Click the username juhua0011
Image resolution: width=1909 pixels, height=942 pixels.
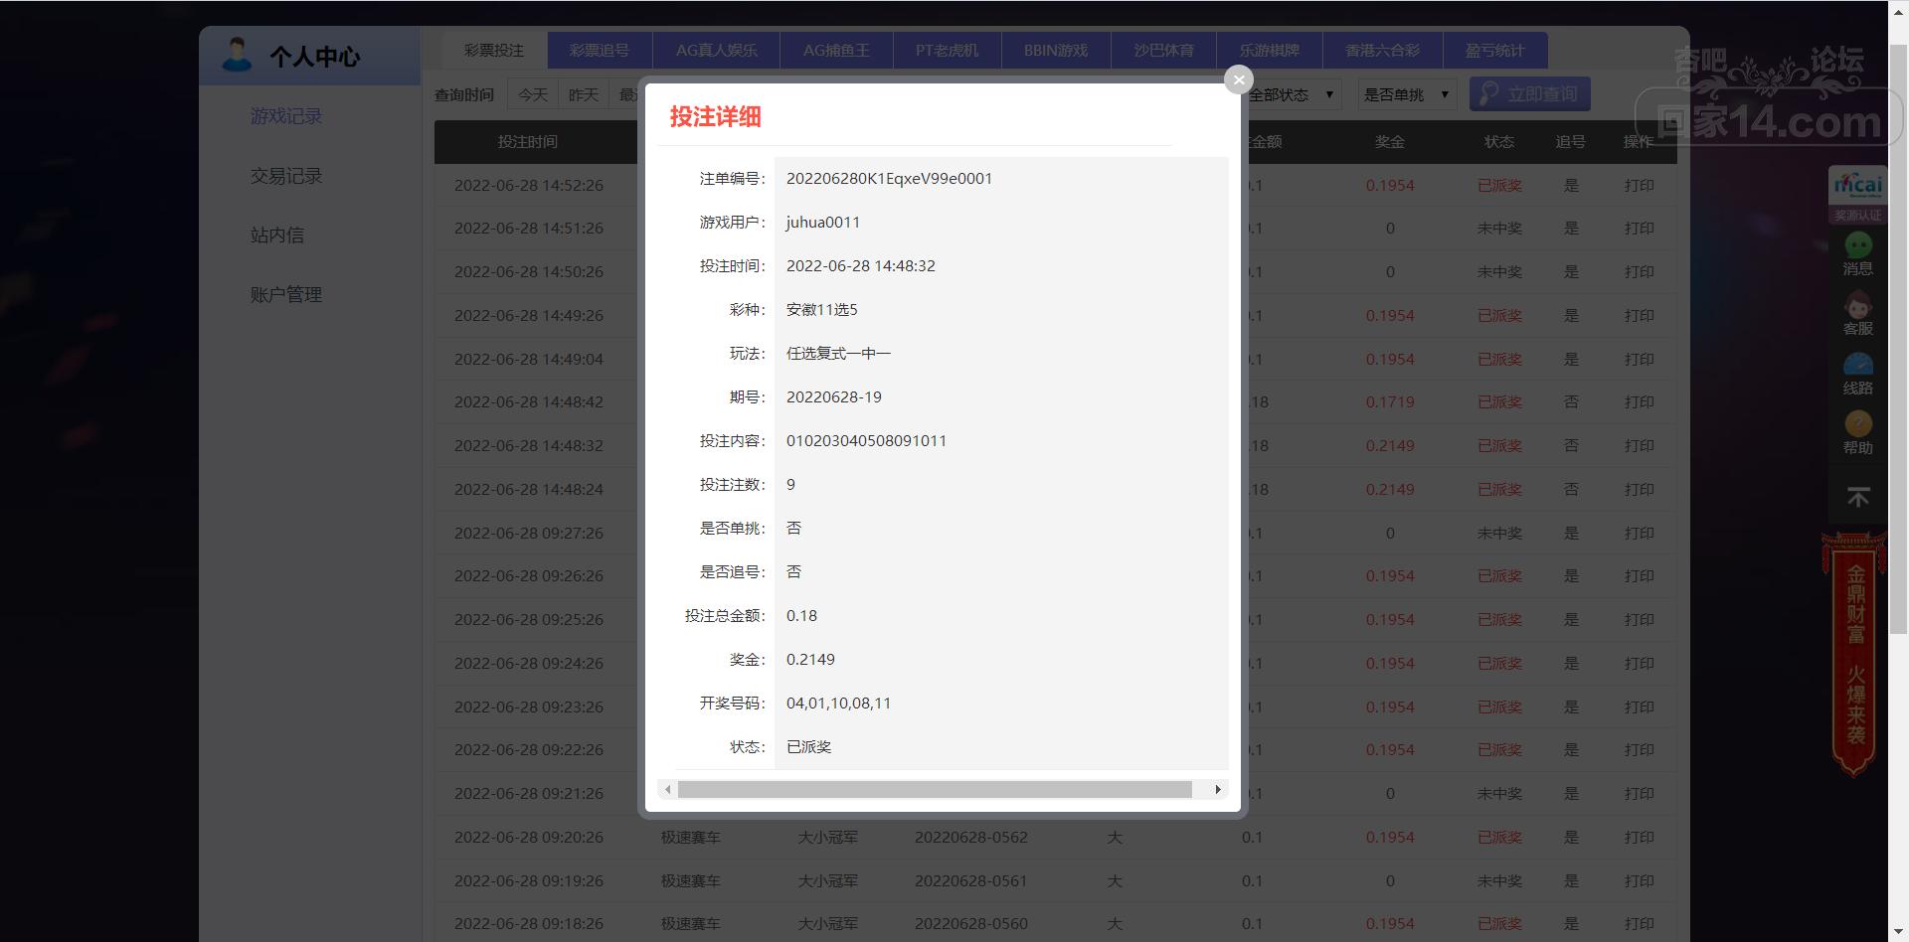pos(823,223)
